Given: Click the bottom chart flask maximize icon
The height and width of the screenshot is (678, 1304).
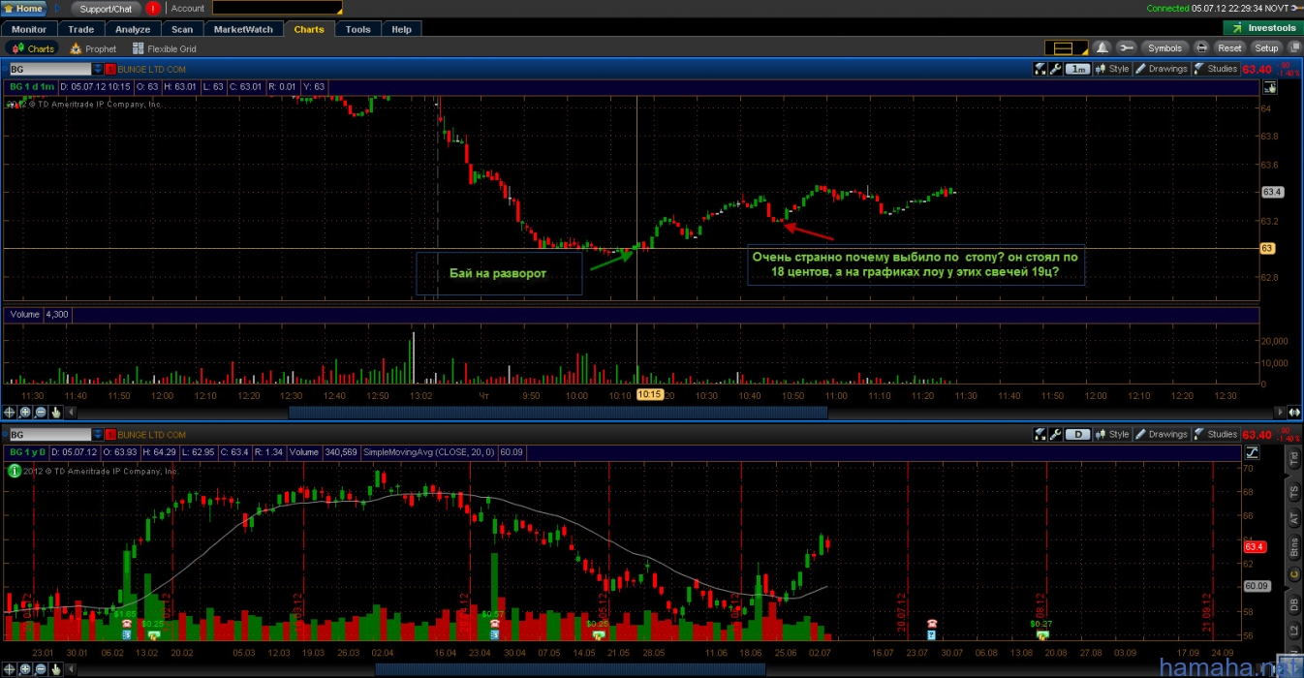Looking at the screenshot, I should pyautogui.click(x=1040, y=435).
